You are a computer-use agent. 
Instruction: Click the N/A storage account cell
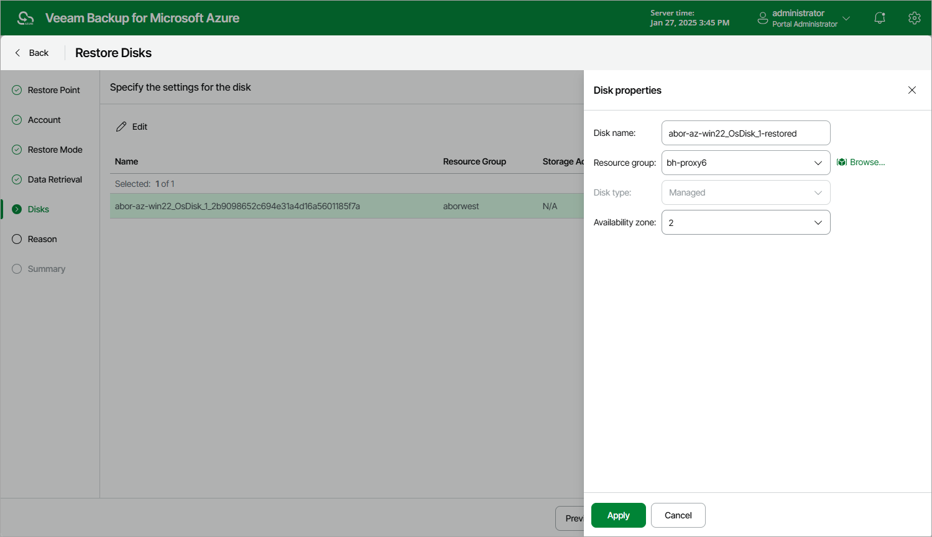pyautogui.click(x=550, y=206)
